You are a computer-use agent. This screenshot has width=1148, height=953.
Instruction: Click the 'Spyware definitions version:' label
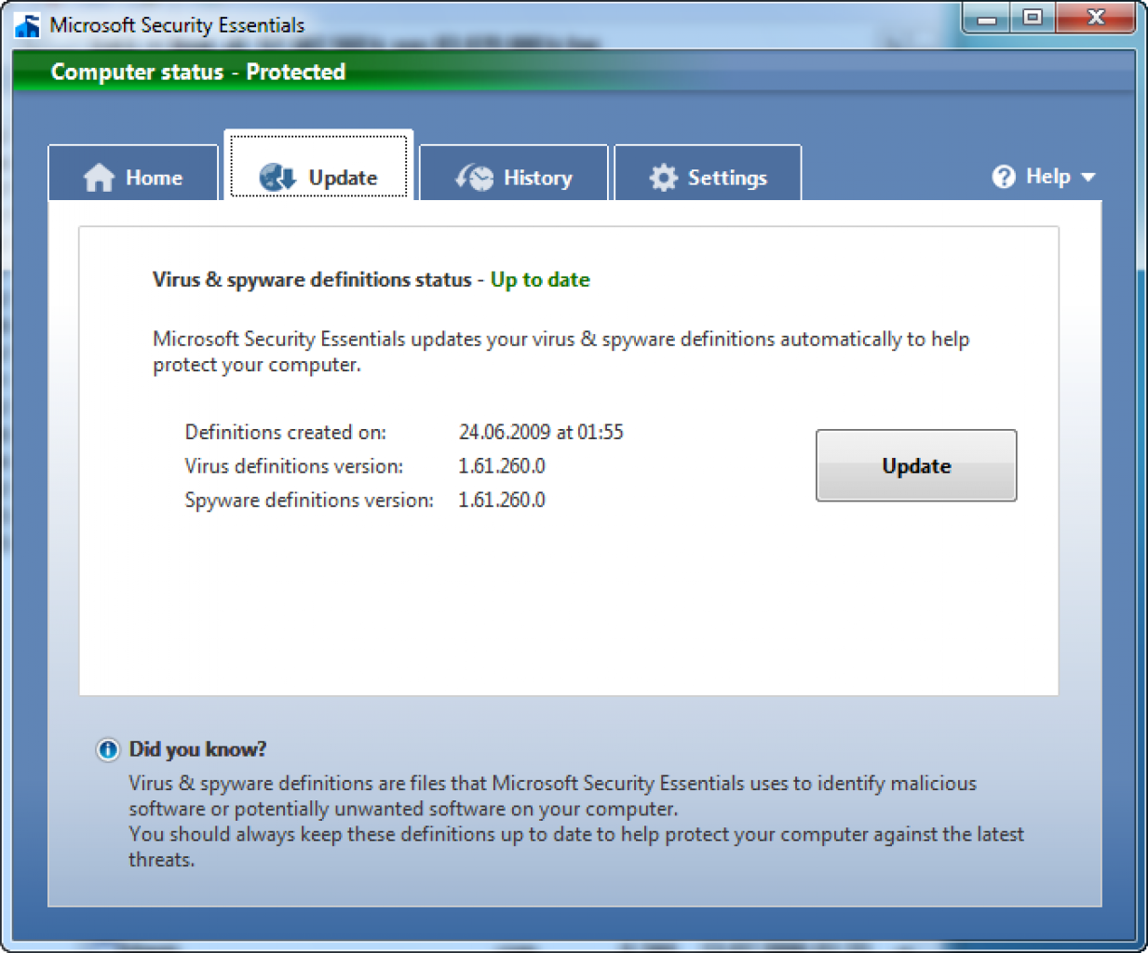click(309, 501)
